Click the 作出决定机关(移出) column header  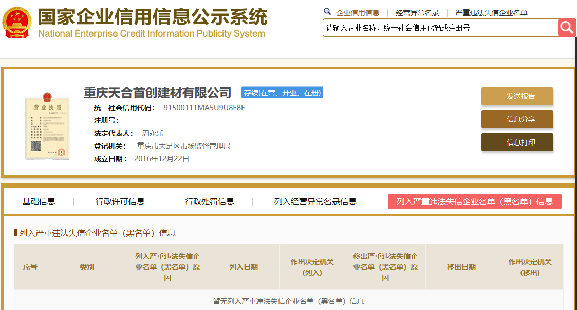(530, 267)
